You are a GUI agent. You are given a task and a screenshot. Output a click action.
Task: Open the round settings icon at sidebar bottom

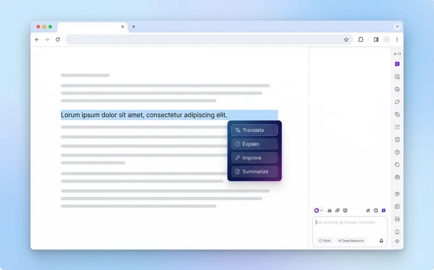397,241
